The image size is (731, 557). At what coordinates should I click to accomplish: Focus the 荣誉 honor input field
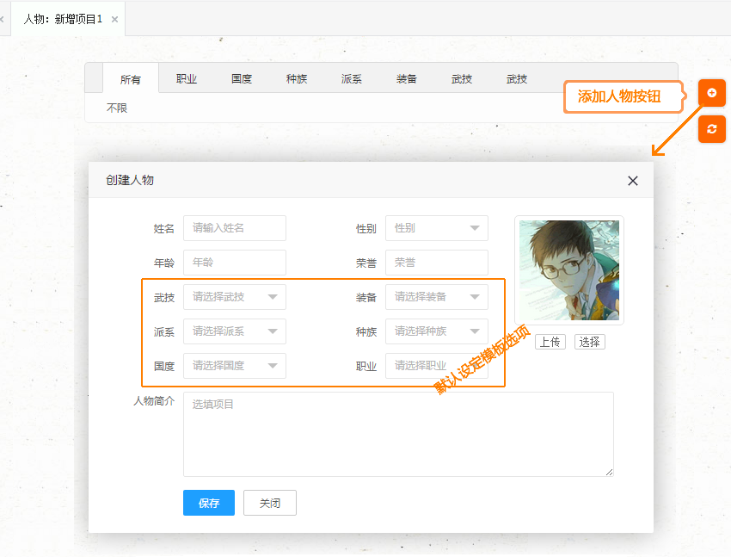click(436, 263)
